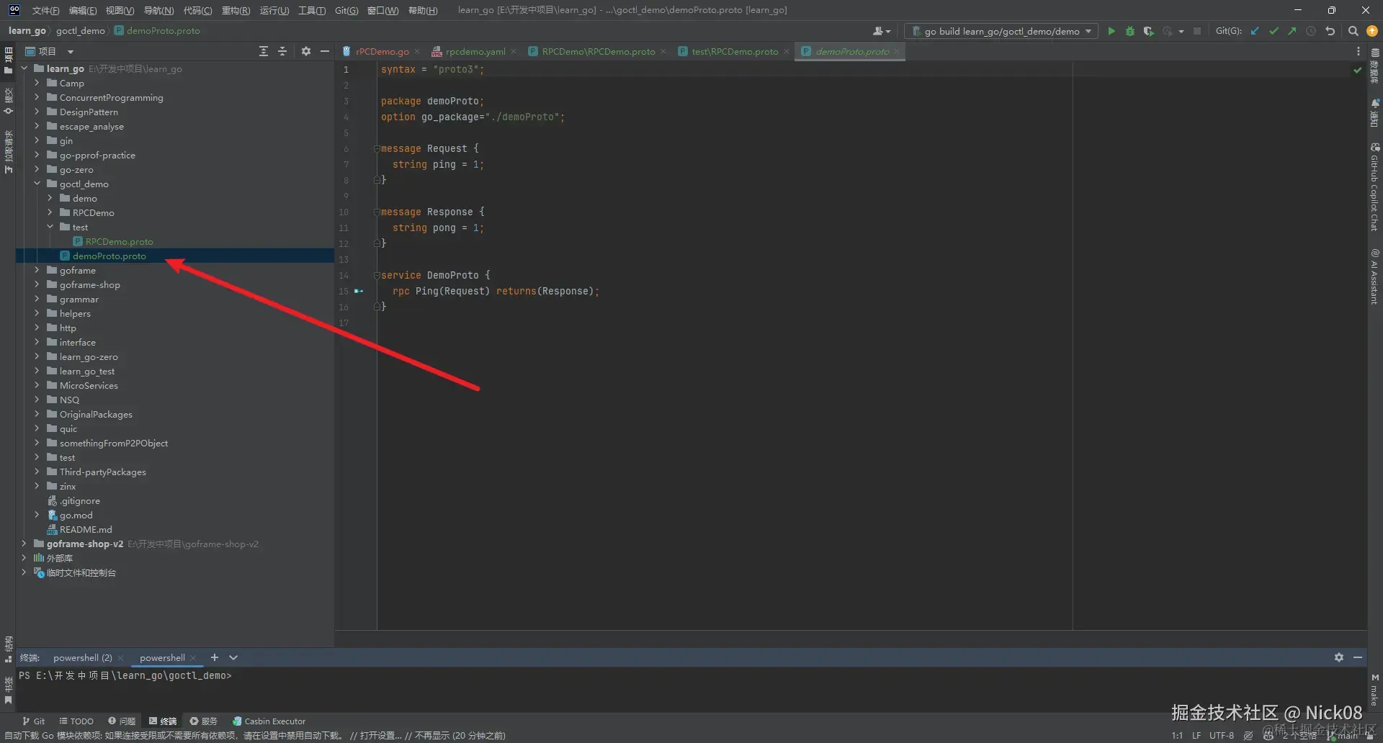Collapse the goctl_demo folder
This screenshot has height=743, width=1383.
click(x=37, y=184)
